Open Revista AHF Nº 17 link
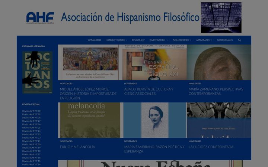Screen dimensions: 268x167 [31, 154]
